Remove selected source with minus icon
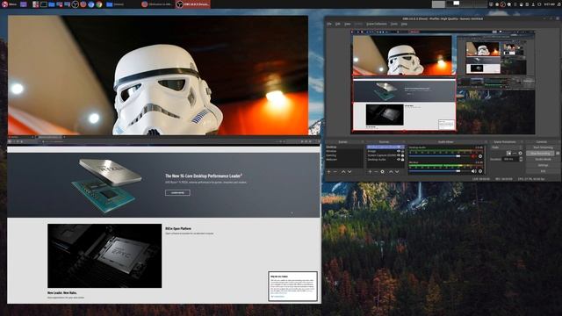This screenshot has width=562, height=316. pos(376,172)
